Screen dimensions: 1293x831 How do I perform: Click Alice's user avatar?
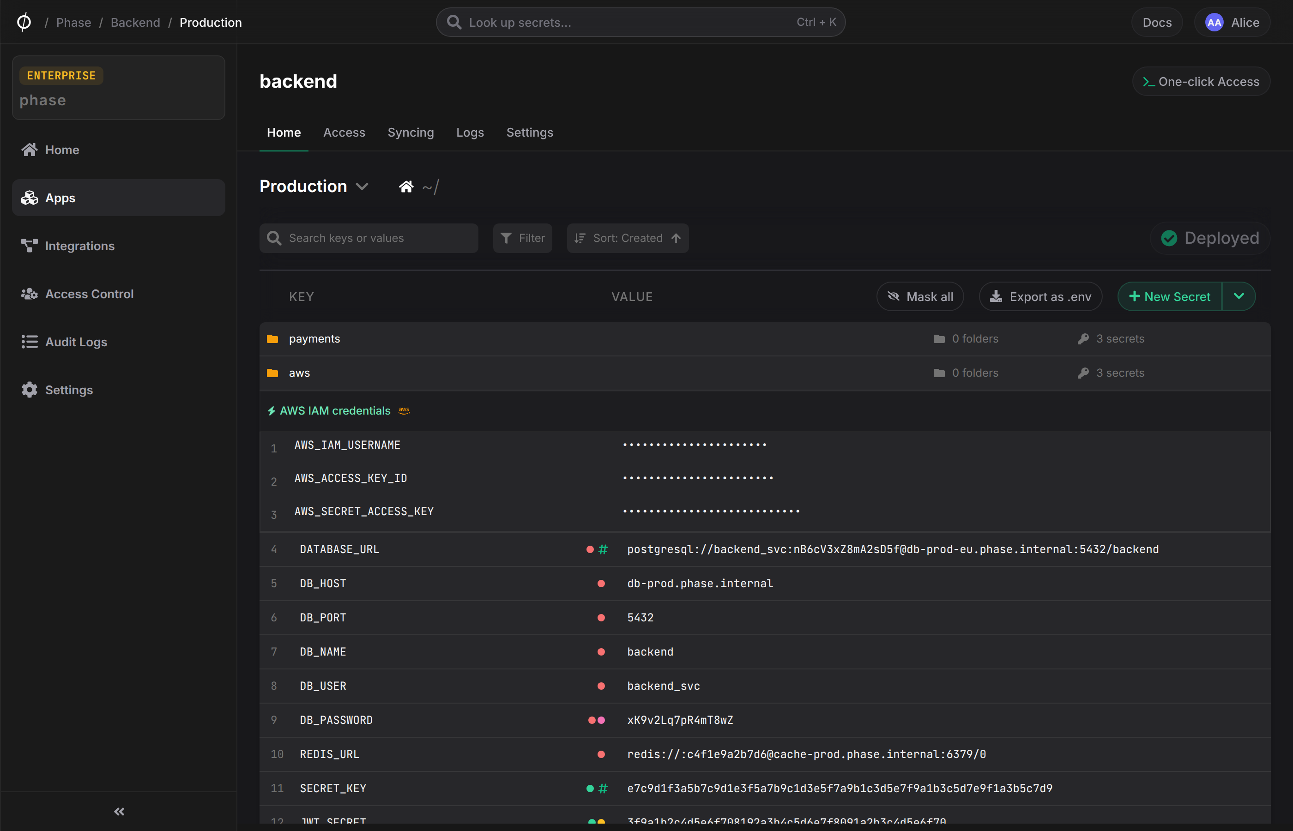click(1214, 22)
